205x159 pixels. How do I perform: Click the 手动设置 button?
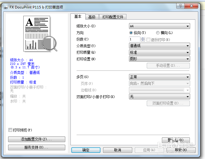[x=168, y=65]
